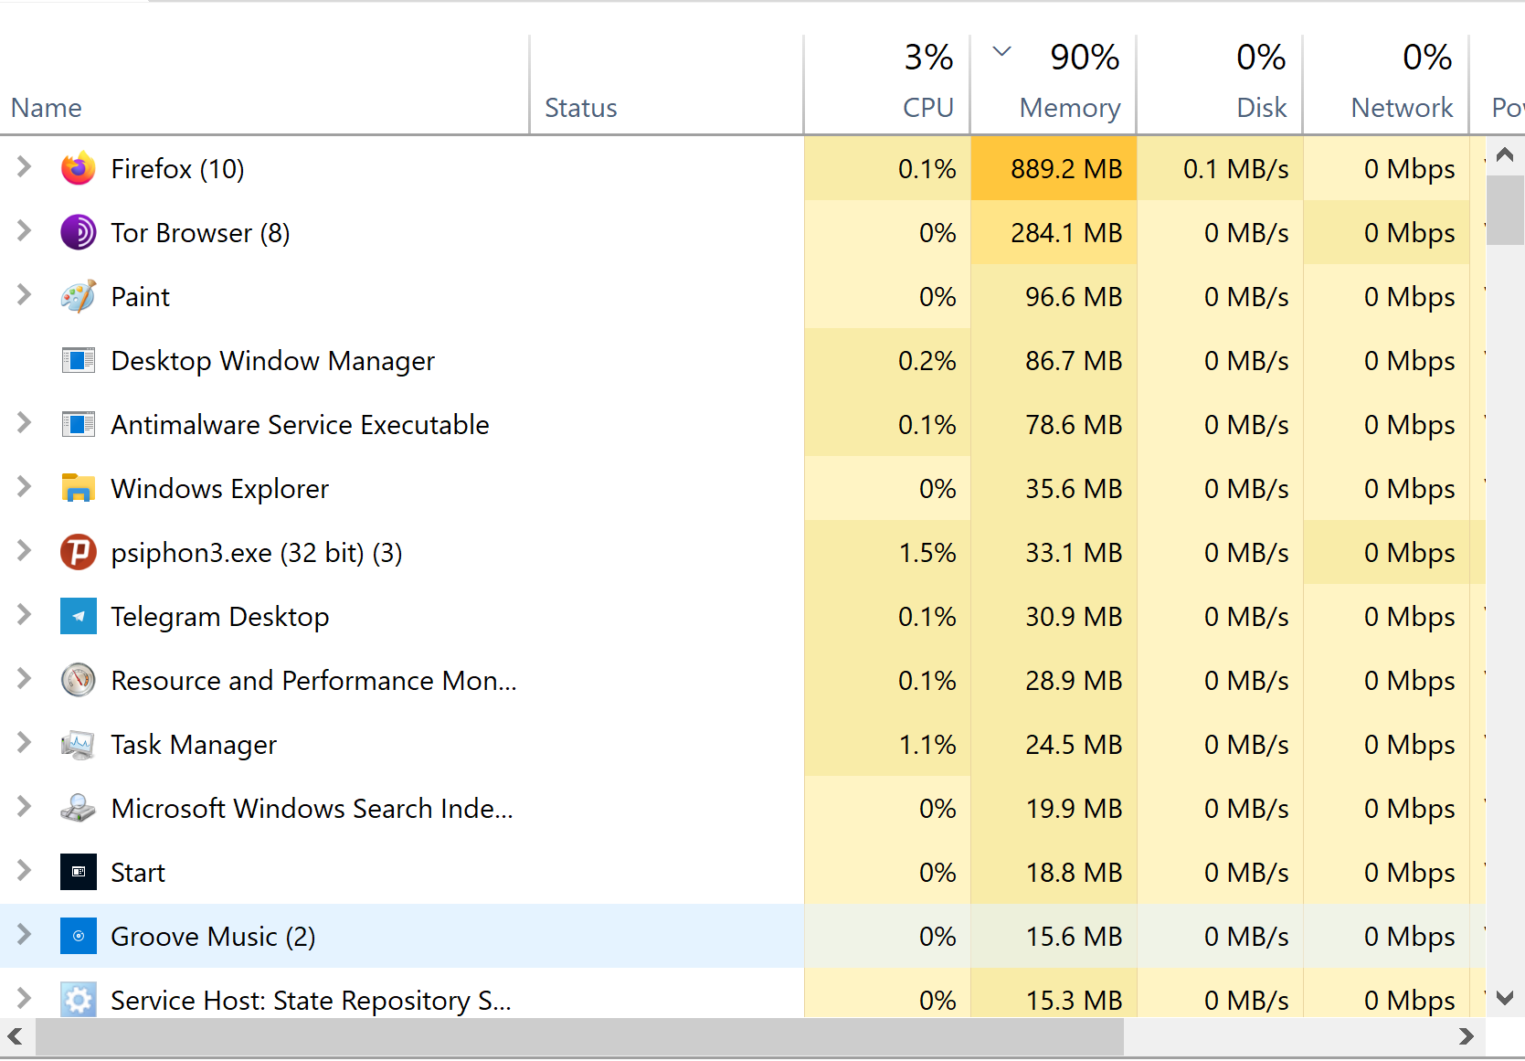This screenshot has height=1061, width=1525.
Task: Click the vertical scrollbar up arrow
Action: tap(1505, 154)
